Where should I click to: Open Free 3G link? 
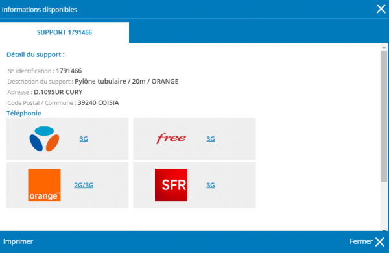point(211,139)
